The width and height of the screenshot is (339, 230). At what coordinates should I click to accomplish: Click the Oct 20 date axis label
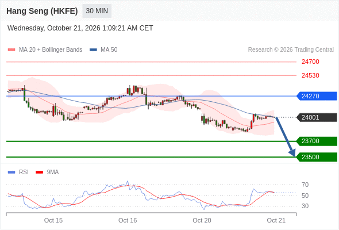coord(202,220)
